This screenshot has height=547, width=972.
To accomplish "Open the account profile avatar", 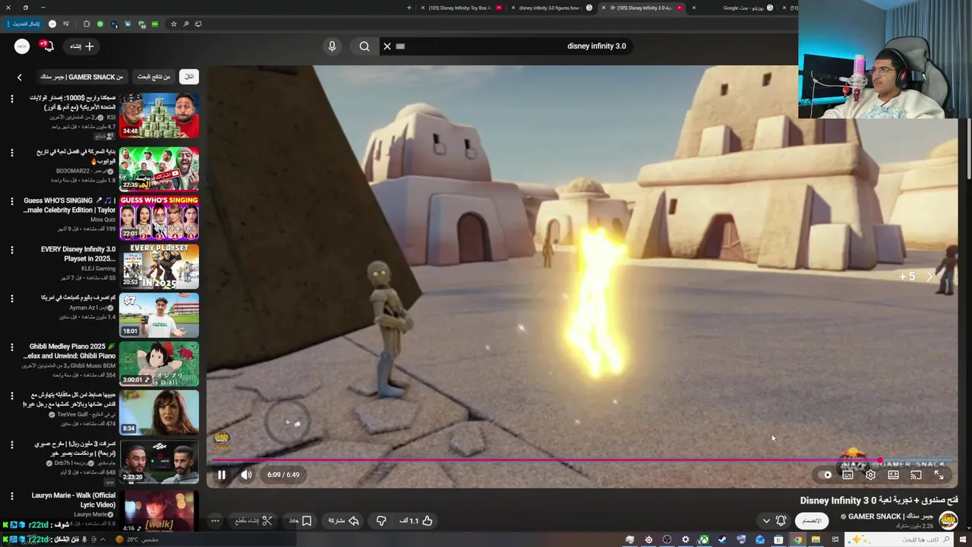I will 22,46.
